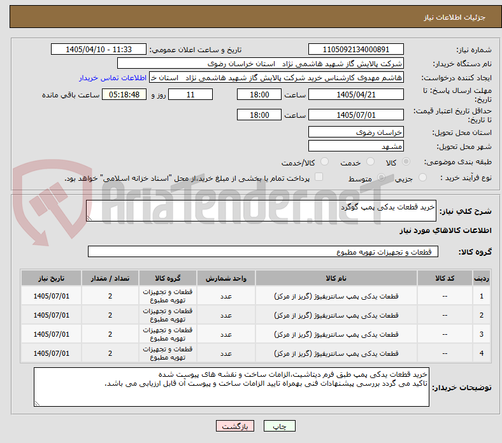Screen dimensions: 502x443
Task: Click the کد کالا column header
Action: (x=445, y=278)
